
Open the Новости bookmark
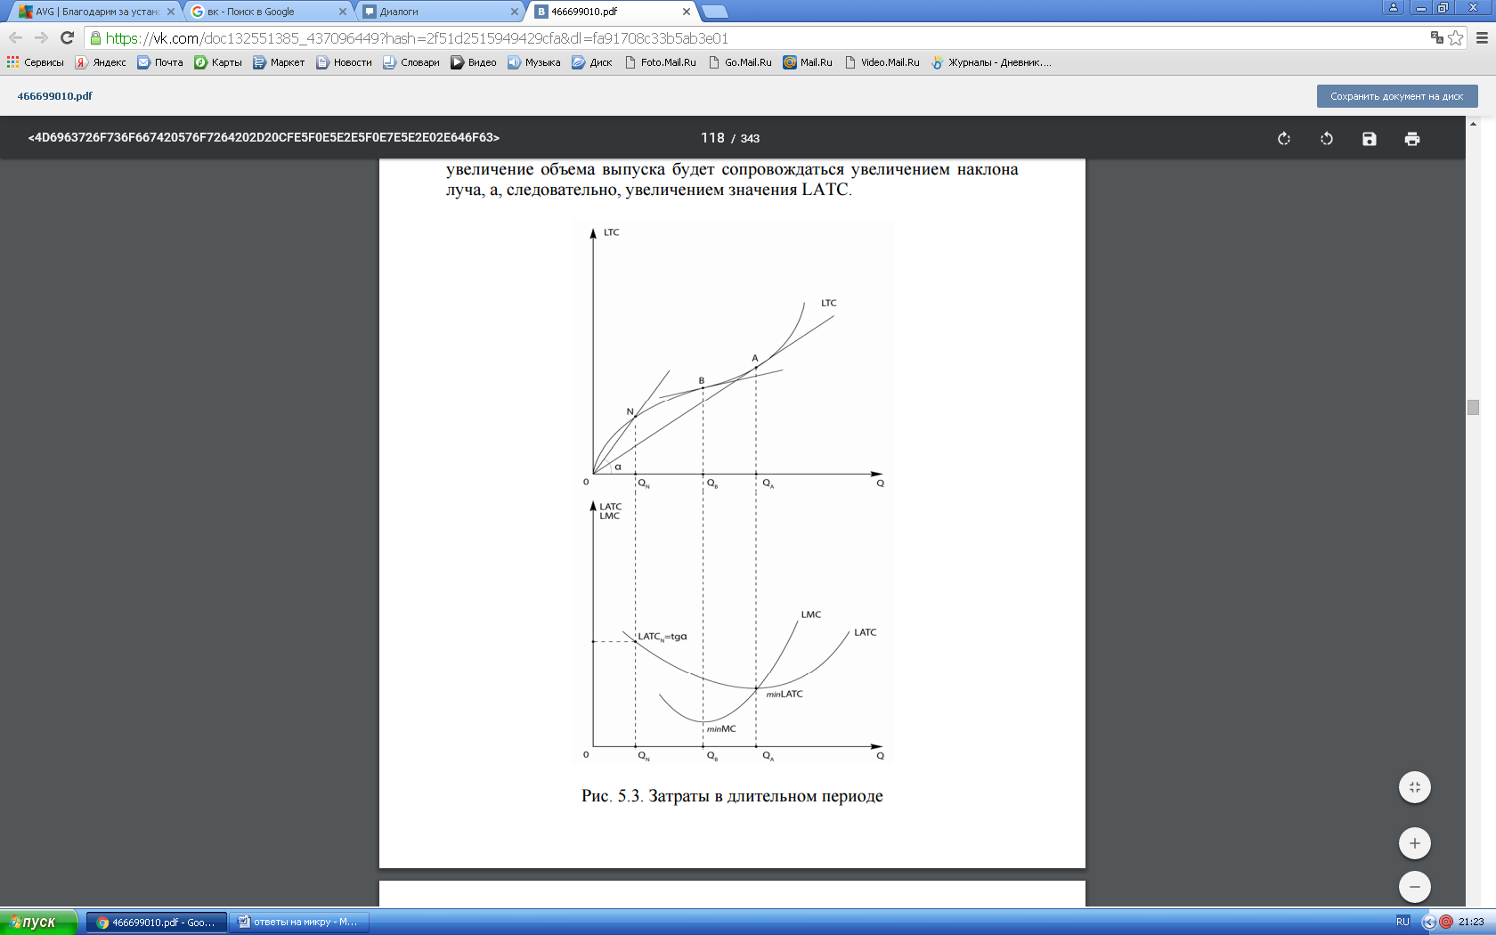[344, 62]
